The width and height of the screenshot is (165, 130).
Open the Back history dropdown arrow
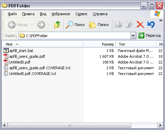[x=32, y=24]
